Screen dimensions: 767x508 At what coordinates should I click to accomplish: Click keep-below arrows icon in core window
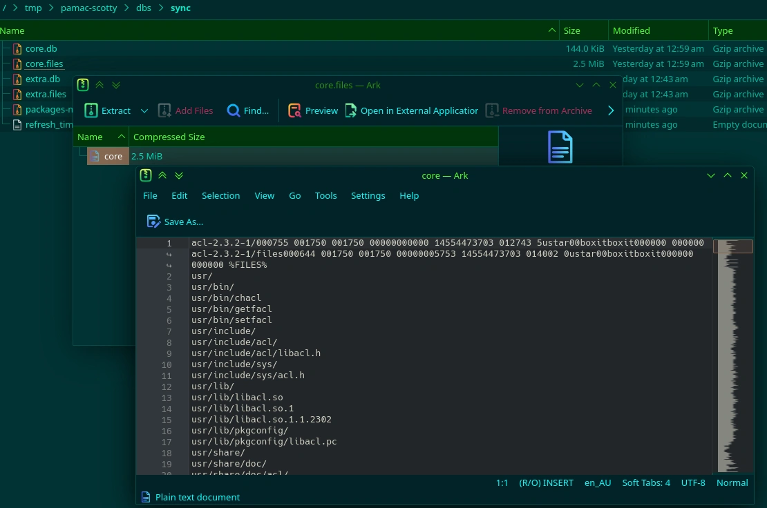coord(179,175)
